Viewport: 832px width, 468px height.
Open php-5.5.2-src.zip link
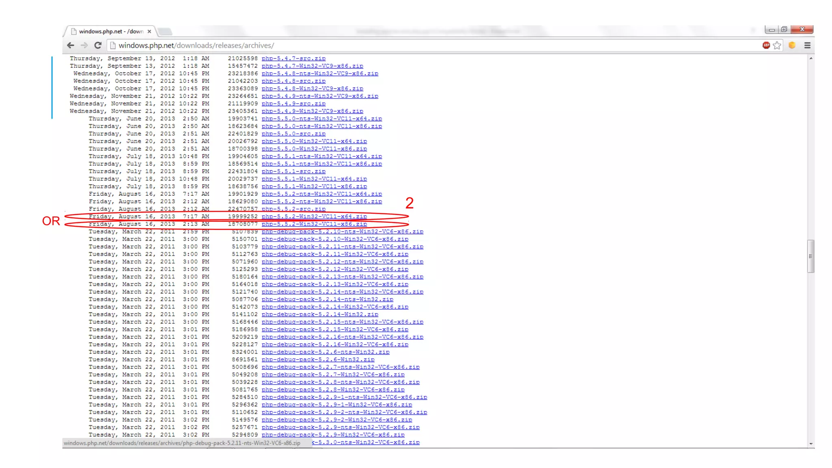click(x=293, y=209)
